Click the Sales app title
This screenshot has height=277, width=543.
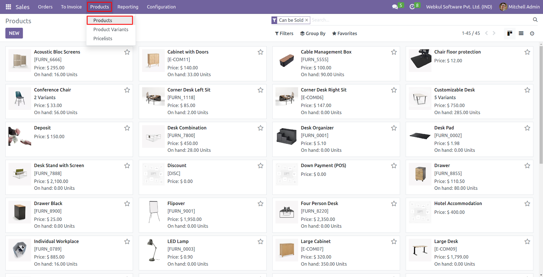22,7
